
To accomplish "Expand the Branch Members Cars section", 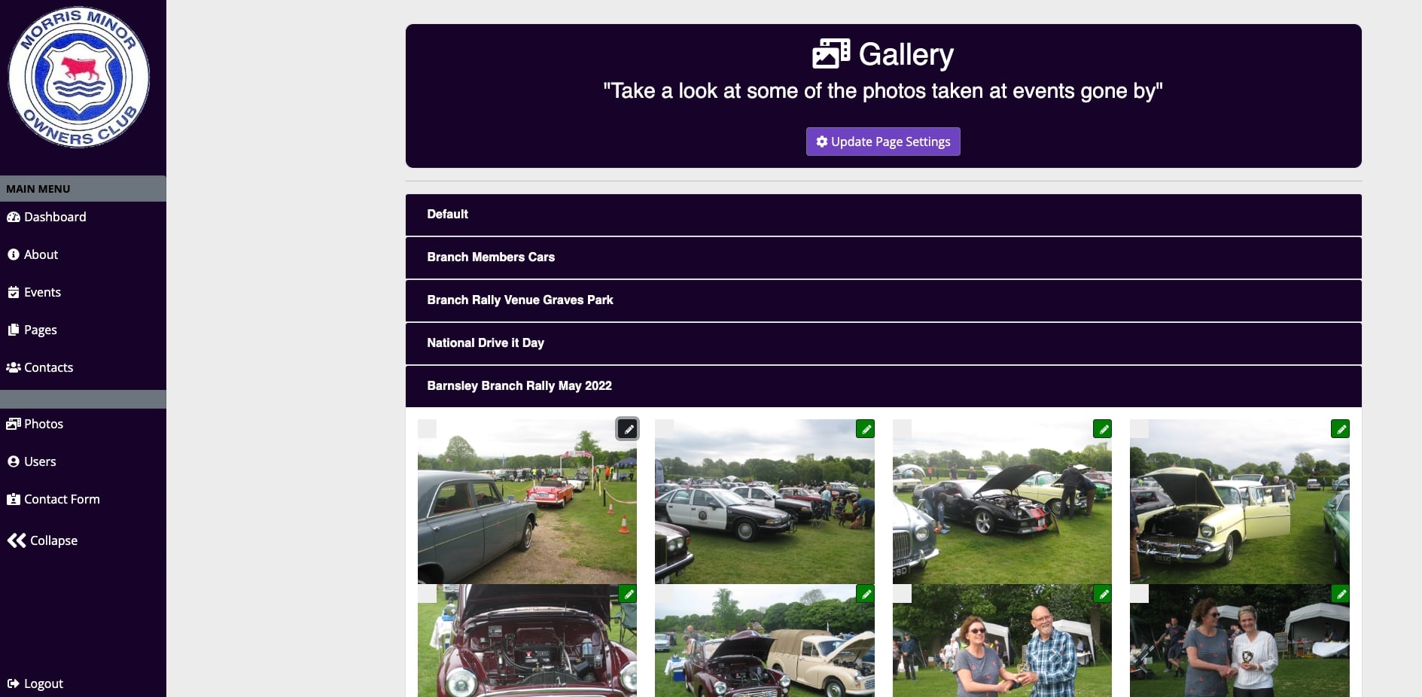I will [x=883, y=257].
